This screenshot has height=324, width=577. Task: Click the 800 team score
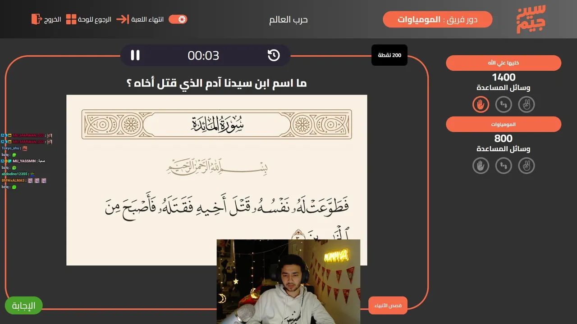point(504,139)
